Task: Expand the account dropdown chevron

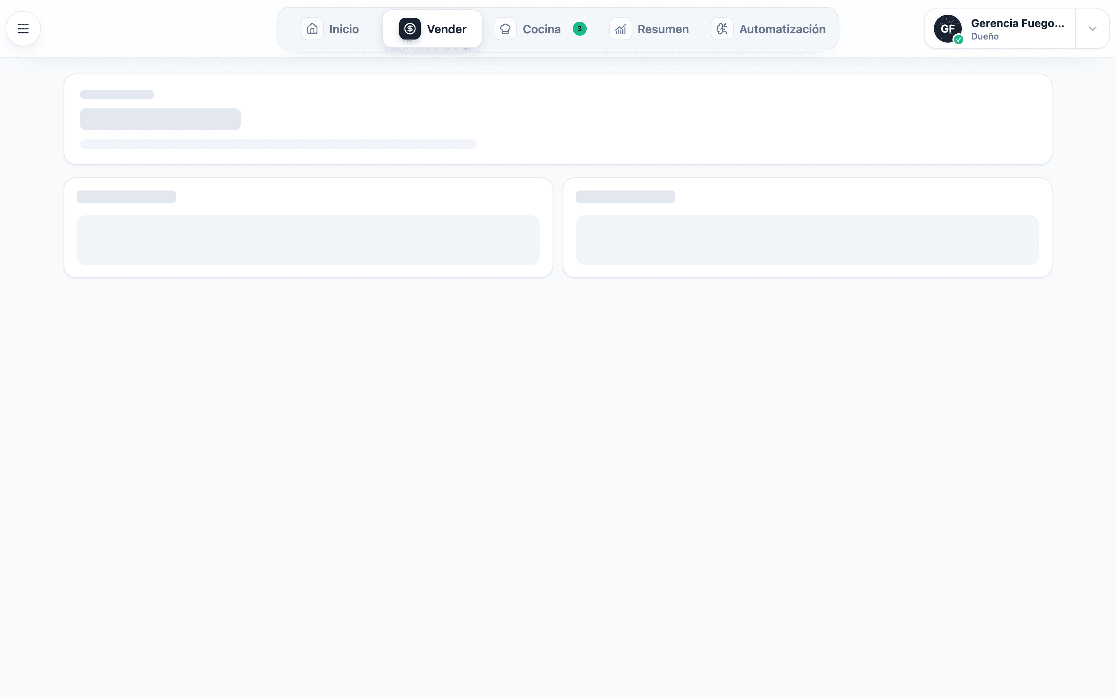Action: click(1092, 29)
